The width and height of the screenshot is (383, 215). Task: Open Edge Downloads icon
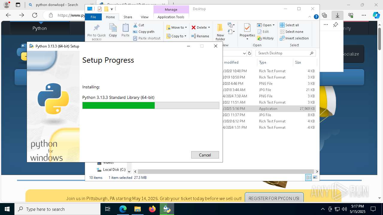pyautogui.click(x=338, y=15)
